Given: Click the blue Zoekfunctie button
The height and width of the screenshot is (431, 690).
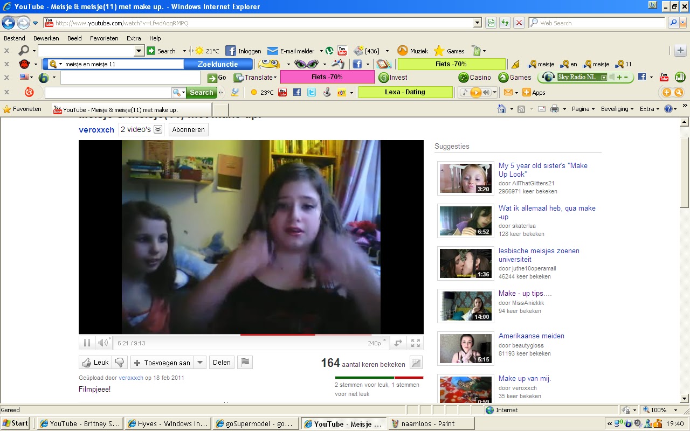Looking at the screenshot, I should (x=218, y=64).
